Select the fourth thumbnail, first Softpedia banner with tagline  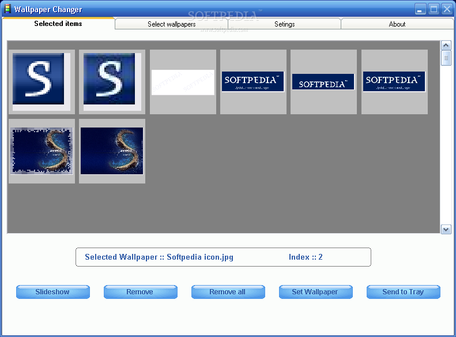click(253, 82)
